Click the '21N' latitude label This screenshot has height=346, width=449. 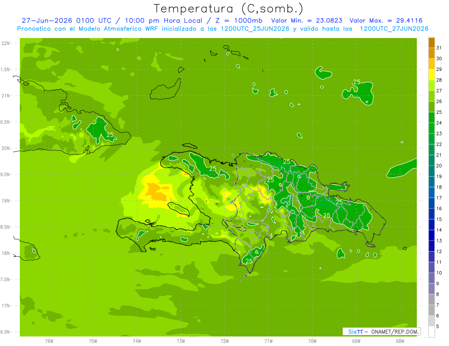(x=6, y=96)
